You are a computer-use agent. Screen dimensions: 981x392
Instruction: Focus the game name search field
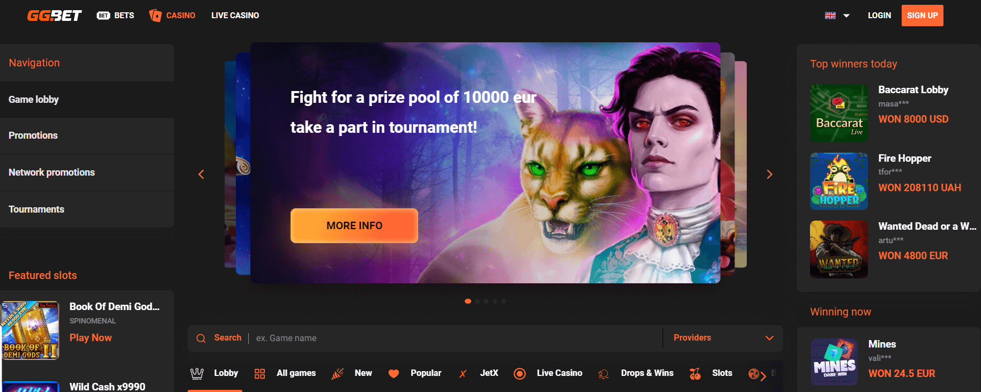click(x=456, y=338)
